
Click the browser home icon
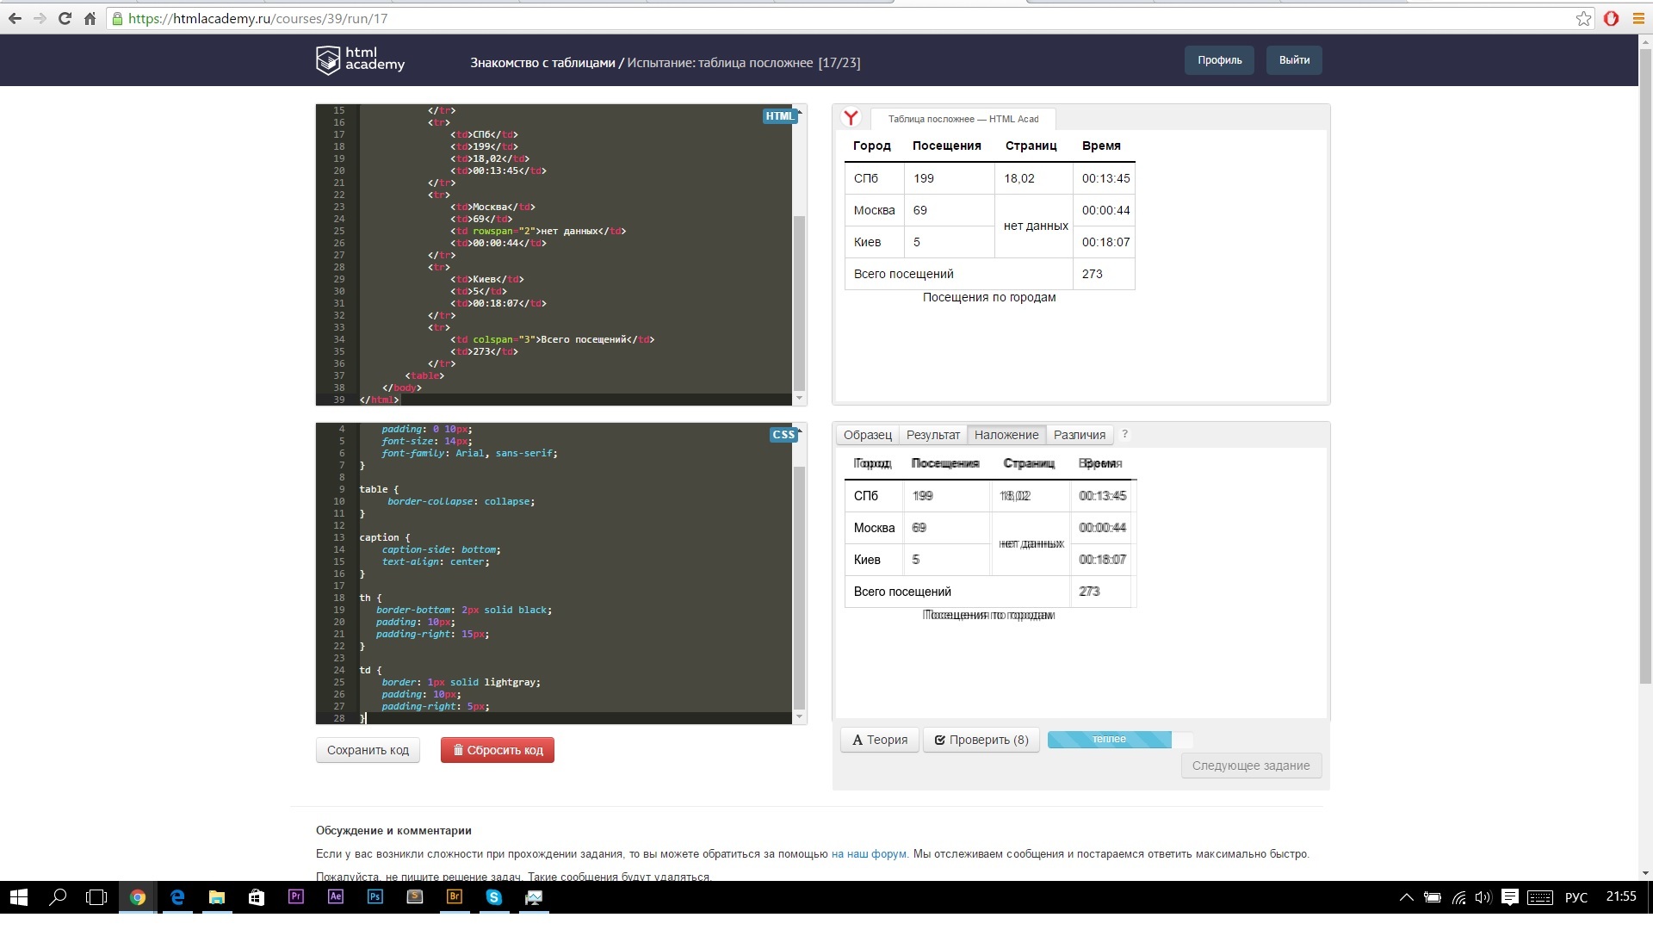[x=90, y=18]
